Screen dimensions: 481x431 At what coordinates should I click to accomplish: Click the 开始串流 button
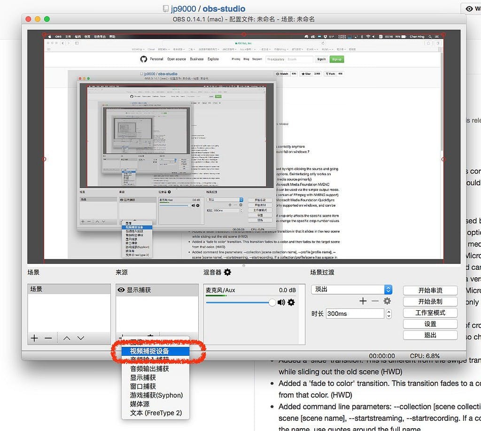pos(430,290)
